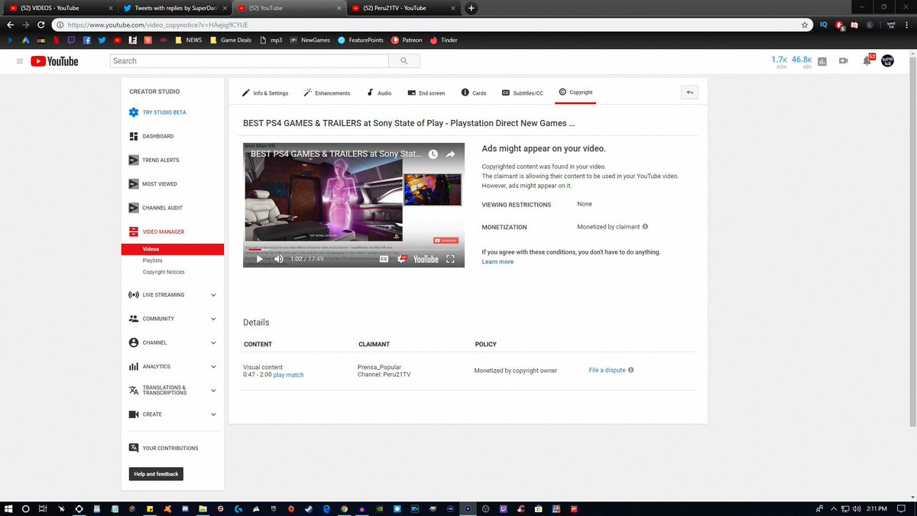Open a new browser tab
This screenshot has width=917, height=516.
click(471, 8)
